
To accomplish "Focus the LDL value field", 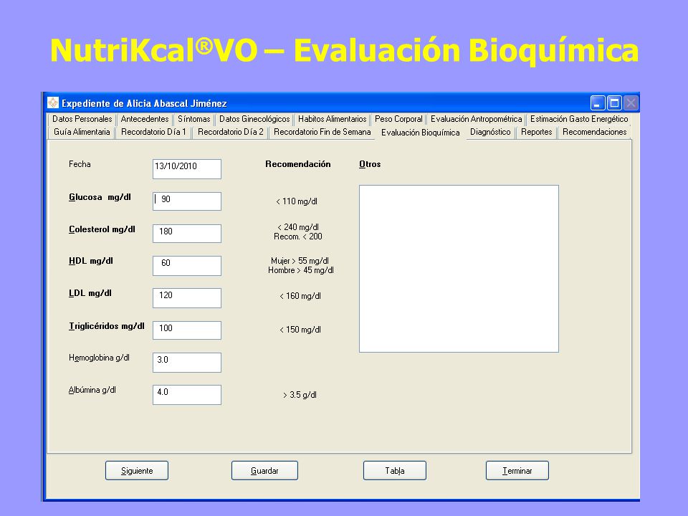I will pos(187,298).
